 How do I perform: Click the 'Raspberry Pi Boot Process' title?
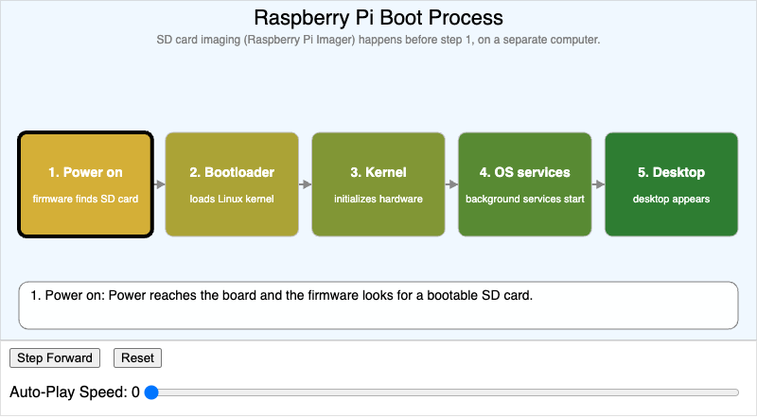tap(378, 18)
